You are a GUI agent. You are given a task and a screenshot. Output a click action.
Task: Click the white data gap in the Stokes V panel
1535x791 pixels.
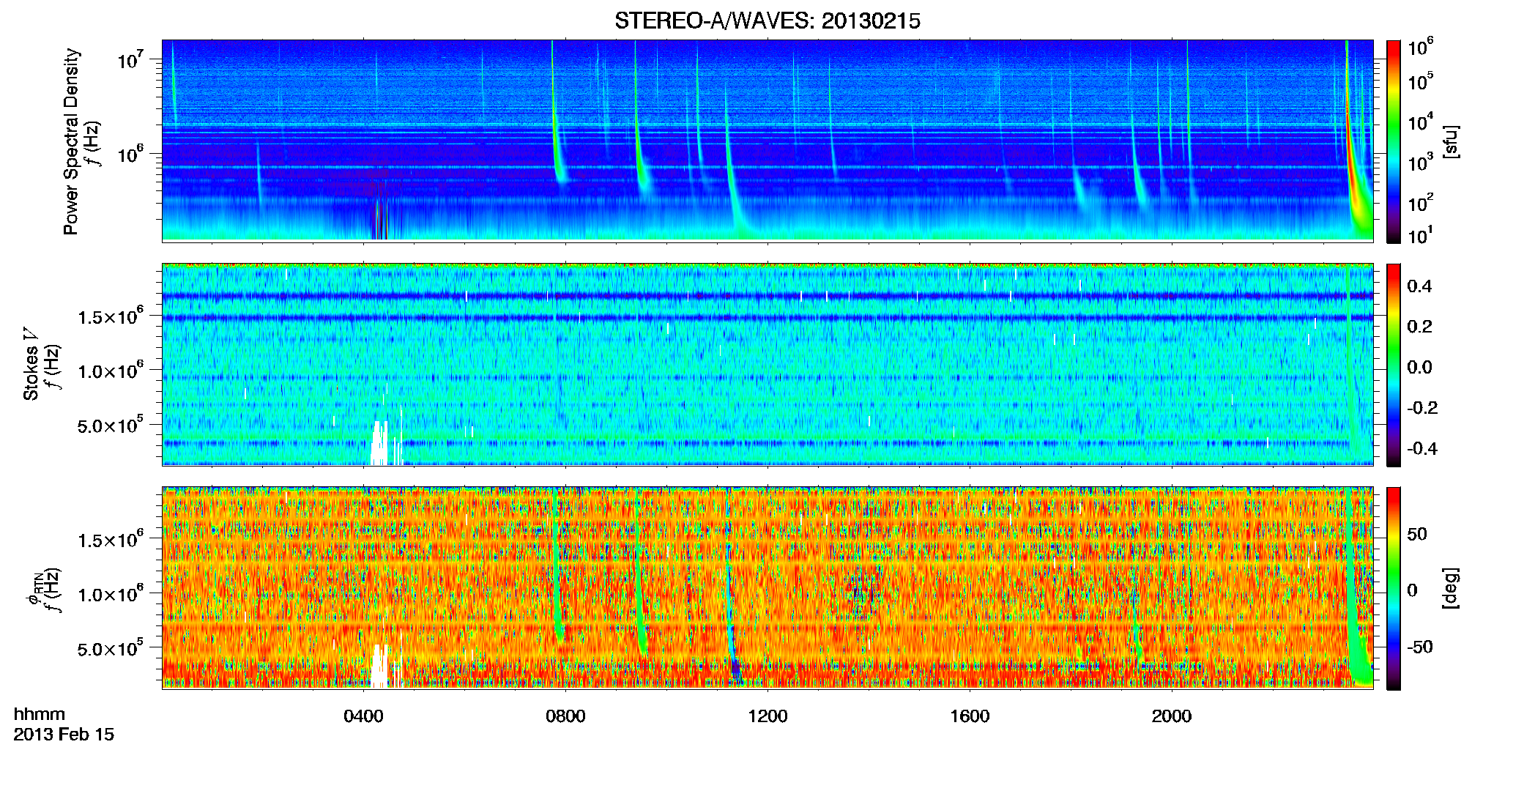(x=381, y=444)
